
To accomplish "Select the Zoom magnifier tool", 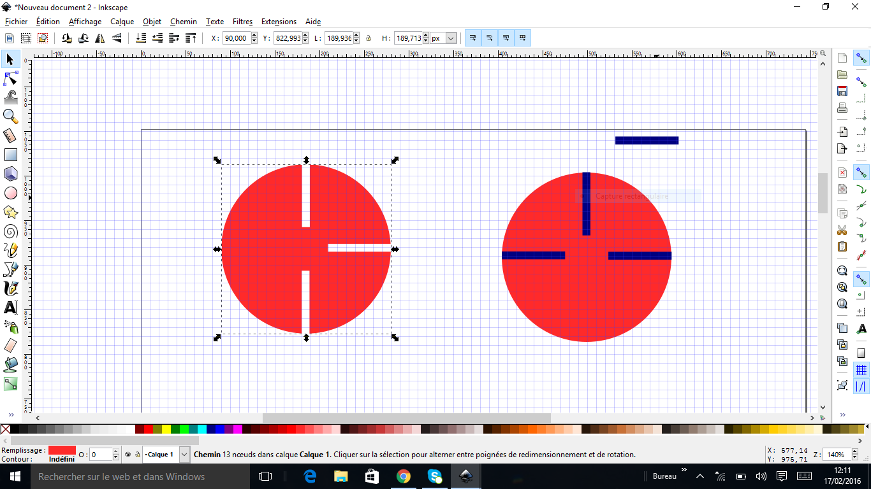I will (10, 116).
